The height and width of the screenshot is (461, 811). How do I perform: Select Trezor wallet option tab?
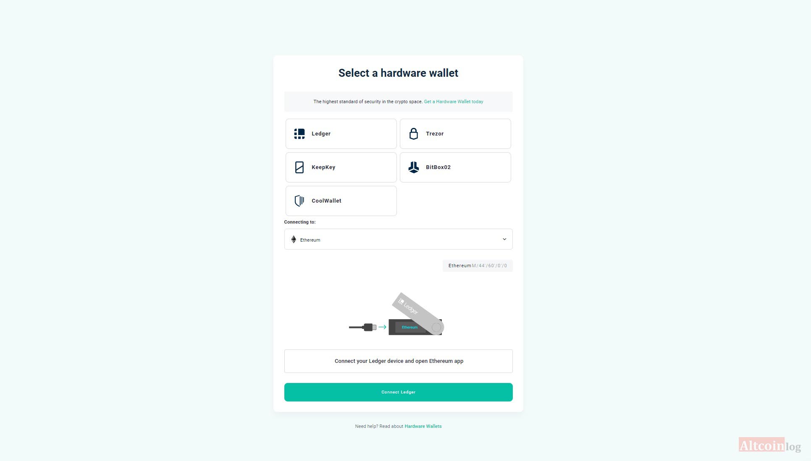click(x=456, y=133)
